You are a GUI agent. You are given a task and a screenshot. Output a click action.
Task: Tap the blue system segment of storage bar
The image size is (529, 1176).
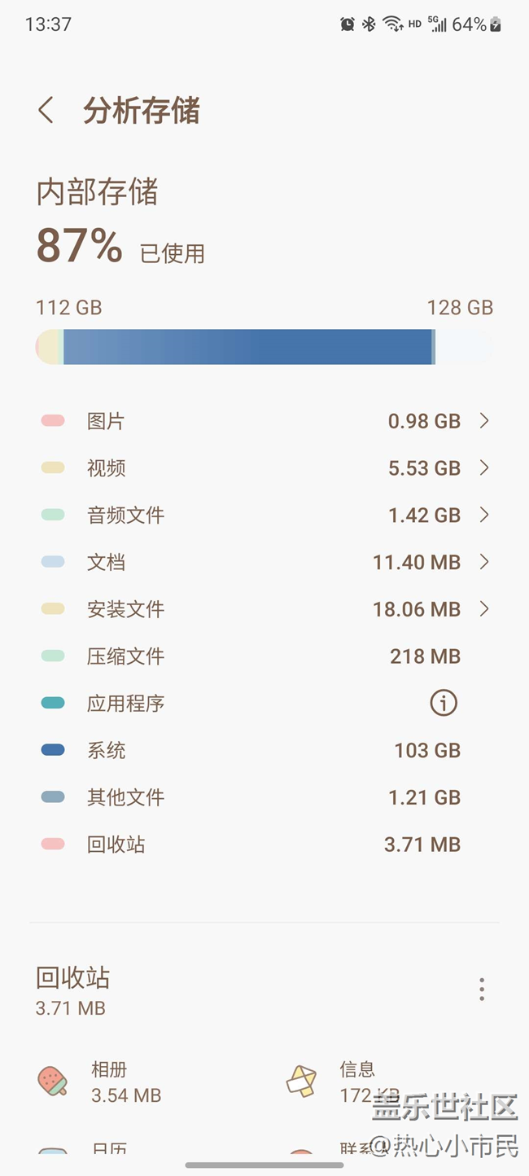[248, 347]
